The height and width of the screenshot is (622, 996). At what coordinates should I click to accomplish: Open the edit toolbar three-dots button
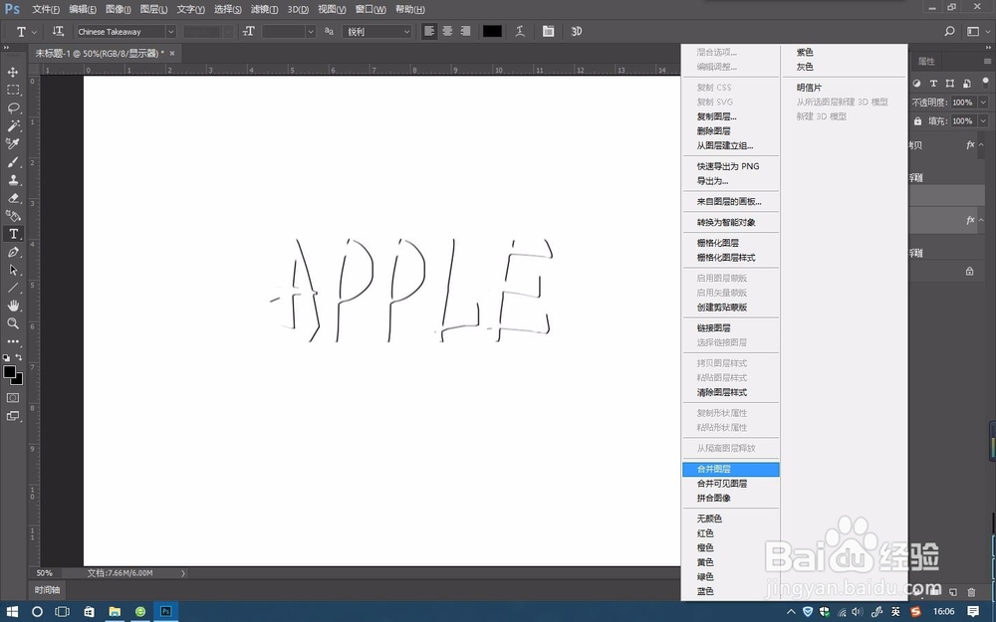click(x=13, y=341)
